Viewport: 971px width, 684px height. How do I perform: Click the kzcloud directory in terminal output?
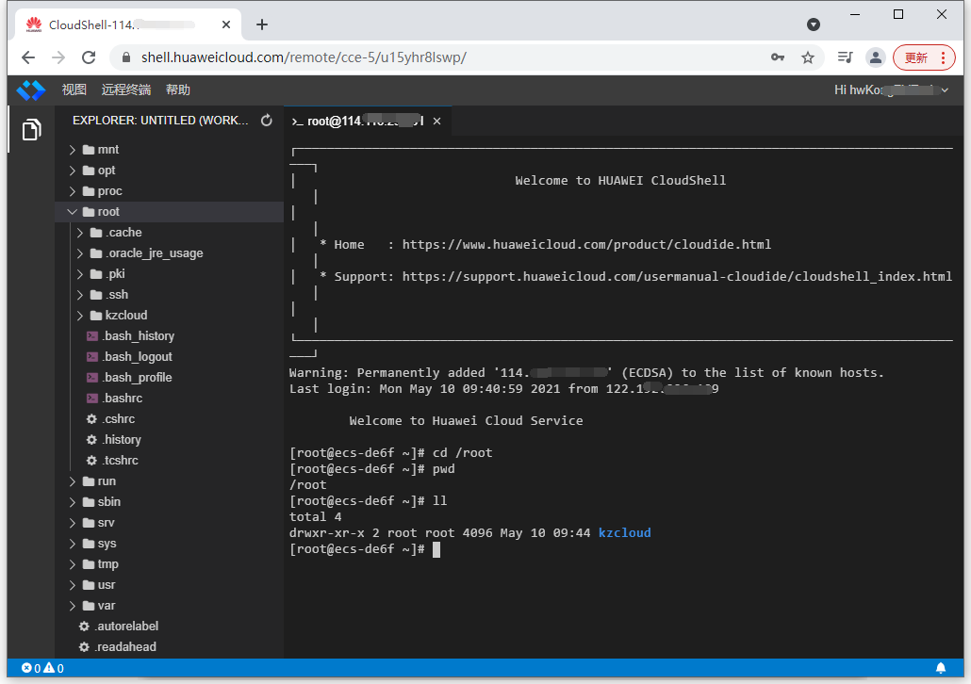click(x=624, y=533)
